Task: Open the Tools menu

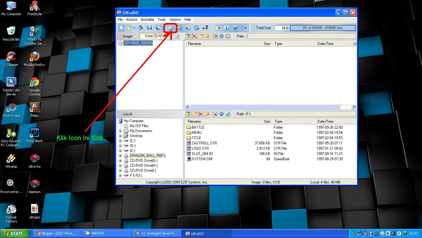Action: click(162, 20)
